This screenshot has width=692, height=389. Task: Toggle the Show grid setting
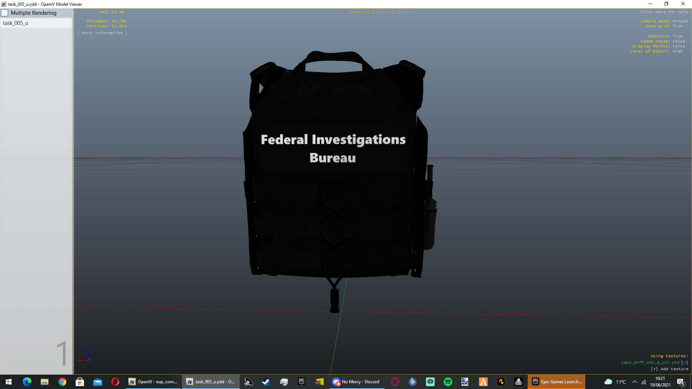(x=677, y=26)
